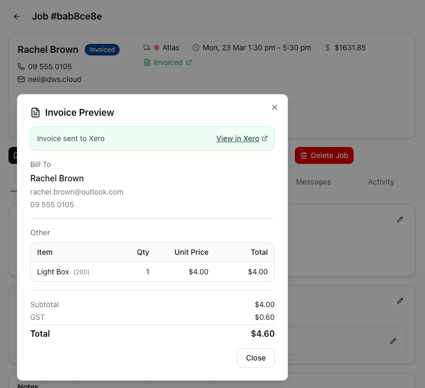This screenshot has height=388, width=425.
Task: Switch to the Messages tab
Action: (x=313, y=182)
